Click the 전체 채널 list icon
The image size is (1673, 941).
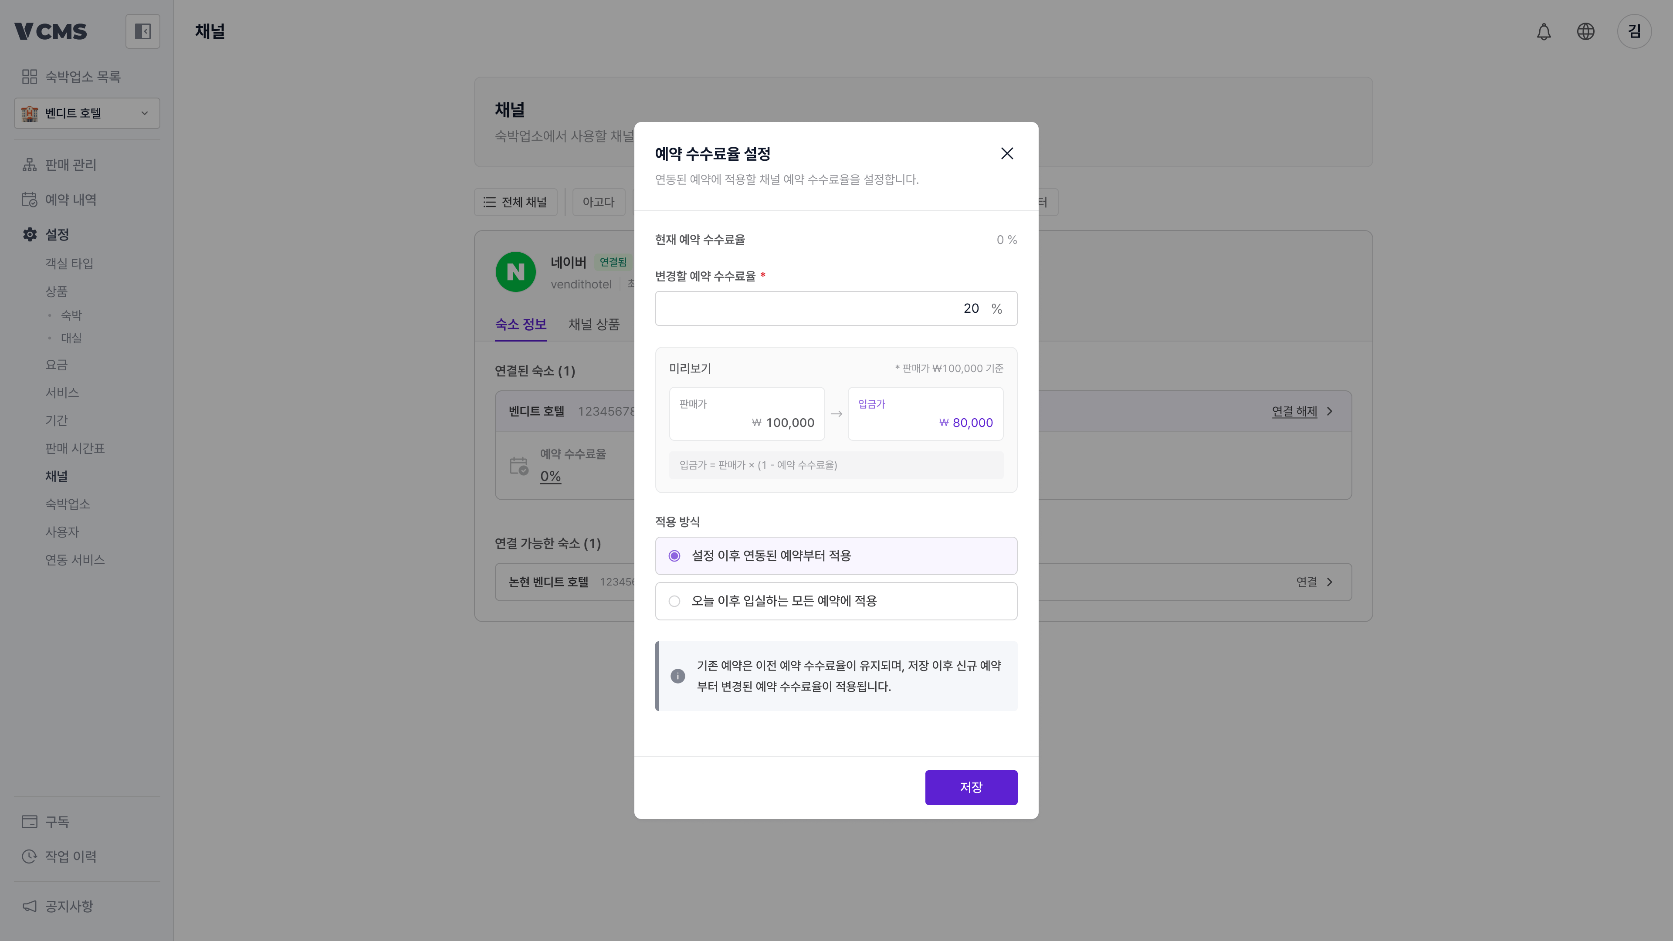[489, 202]
